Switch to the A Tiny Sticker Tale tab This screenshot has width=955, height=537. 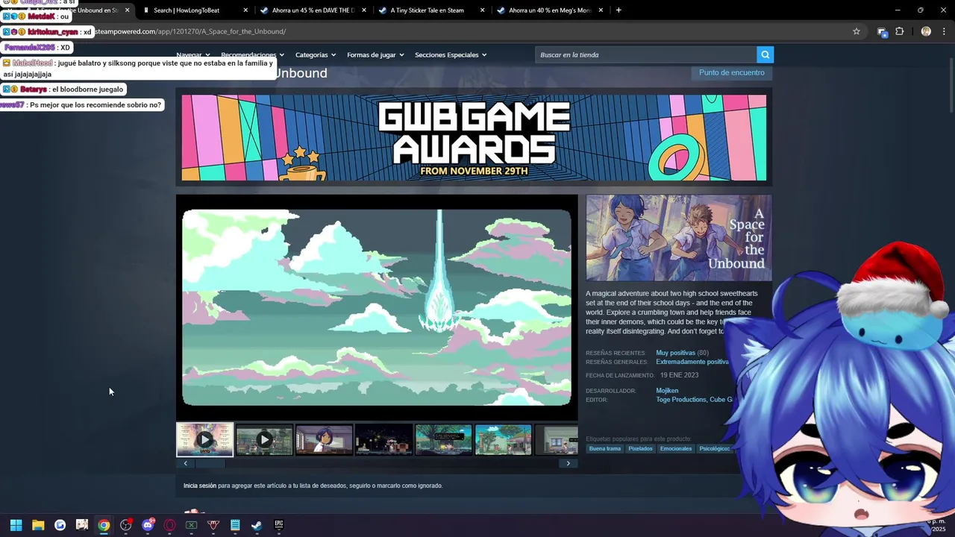pyautogui.click(x=430, y=10)
